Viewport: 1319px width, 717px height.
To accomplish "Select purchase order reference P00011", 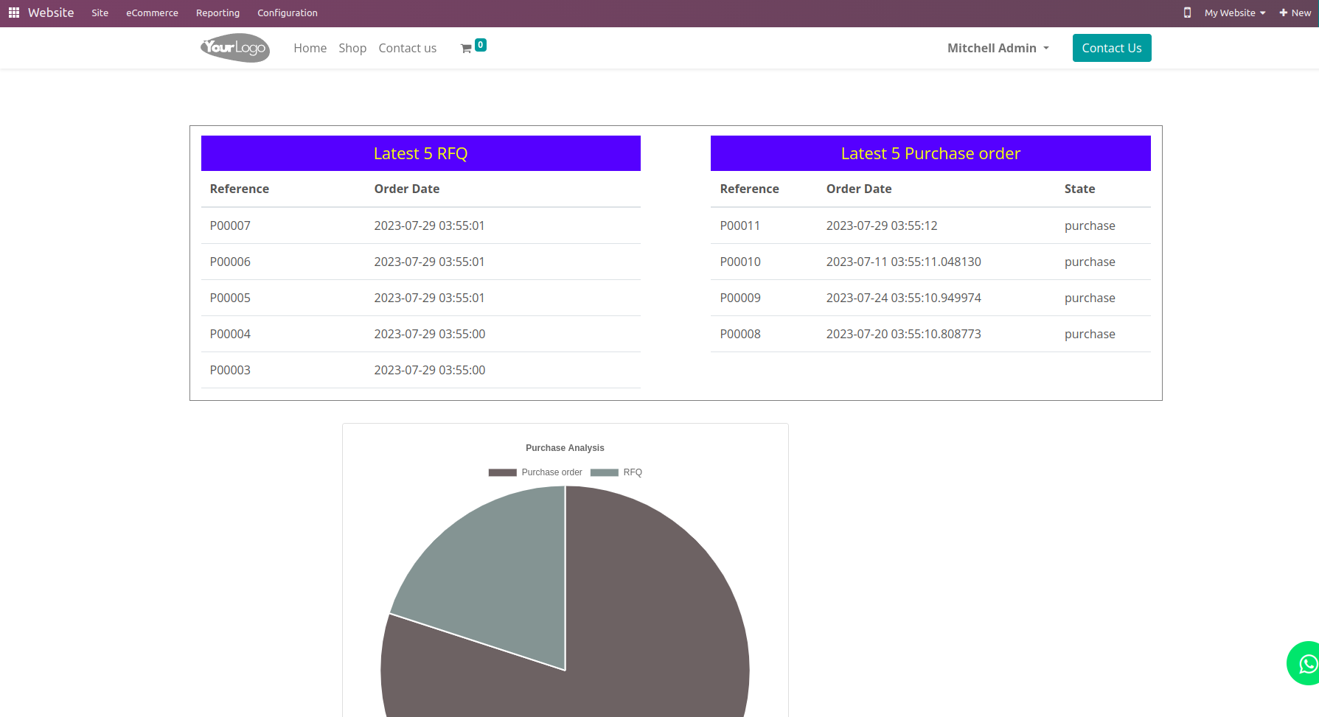I will point(740,225).
